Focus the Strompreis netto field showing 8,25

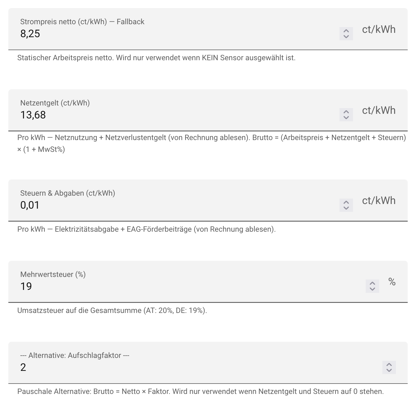click(x=179, y=34)
